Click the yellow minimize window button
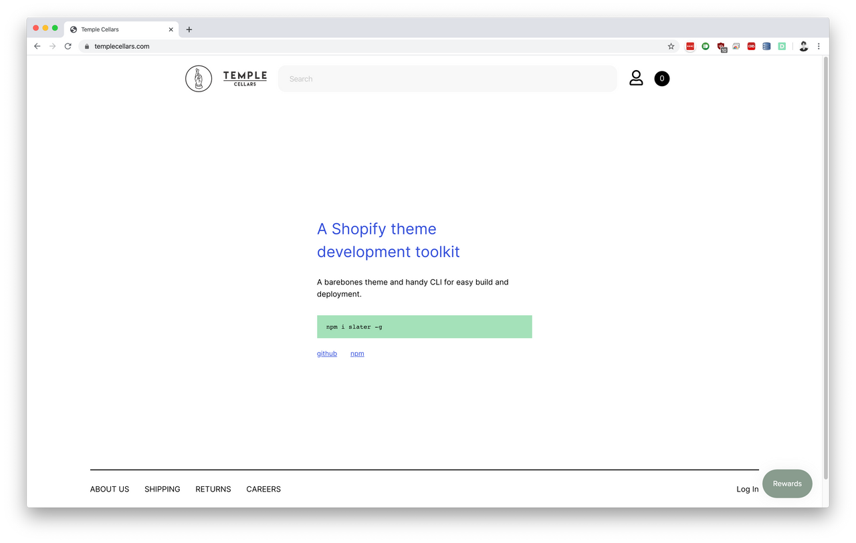The image size is (856, 543). coord(45,28)
